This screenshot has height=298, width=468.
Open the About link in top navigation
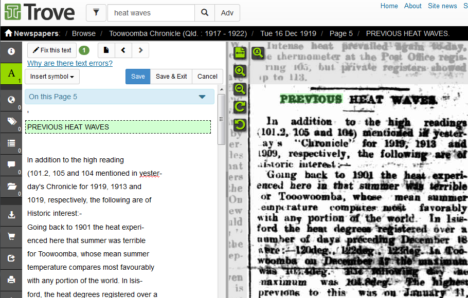412,6
